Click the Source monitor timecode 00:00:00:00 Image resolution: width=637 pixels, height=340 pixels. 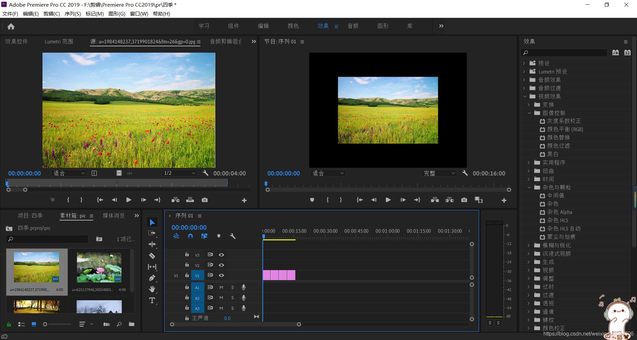pyautogui.click(x=25, y=173)
